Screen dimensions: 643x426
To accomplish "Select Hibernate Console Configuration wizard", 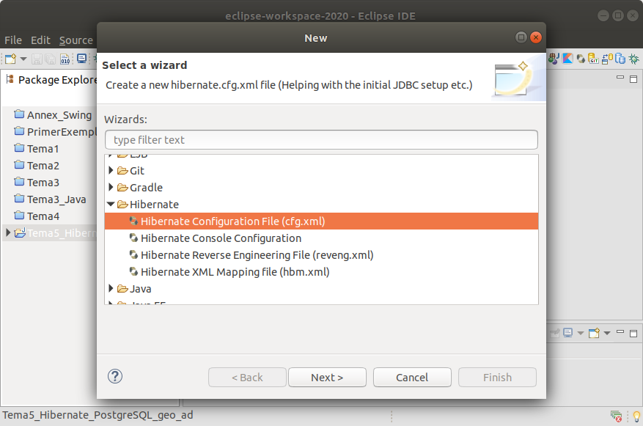I will click(221, 238).
